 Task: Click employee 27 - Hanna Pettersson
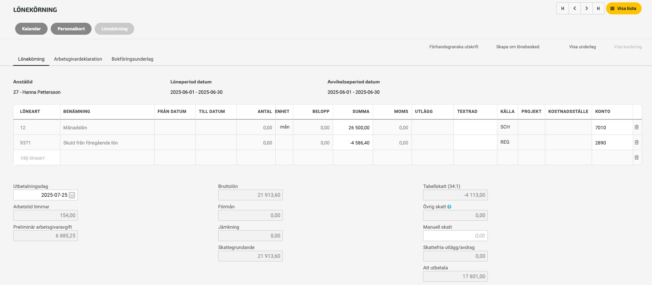tap(37, 92)
